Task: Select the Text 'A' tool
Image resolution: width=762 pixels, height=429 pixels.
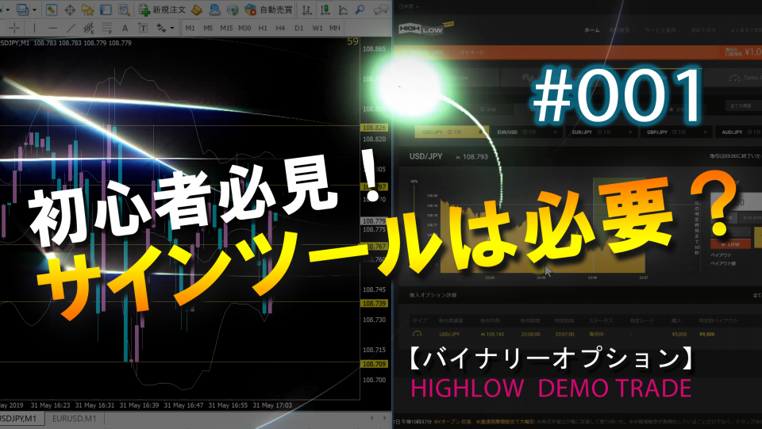Action: coord(125,28)
